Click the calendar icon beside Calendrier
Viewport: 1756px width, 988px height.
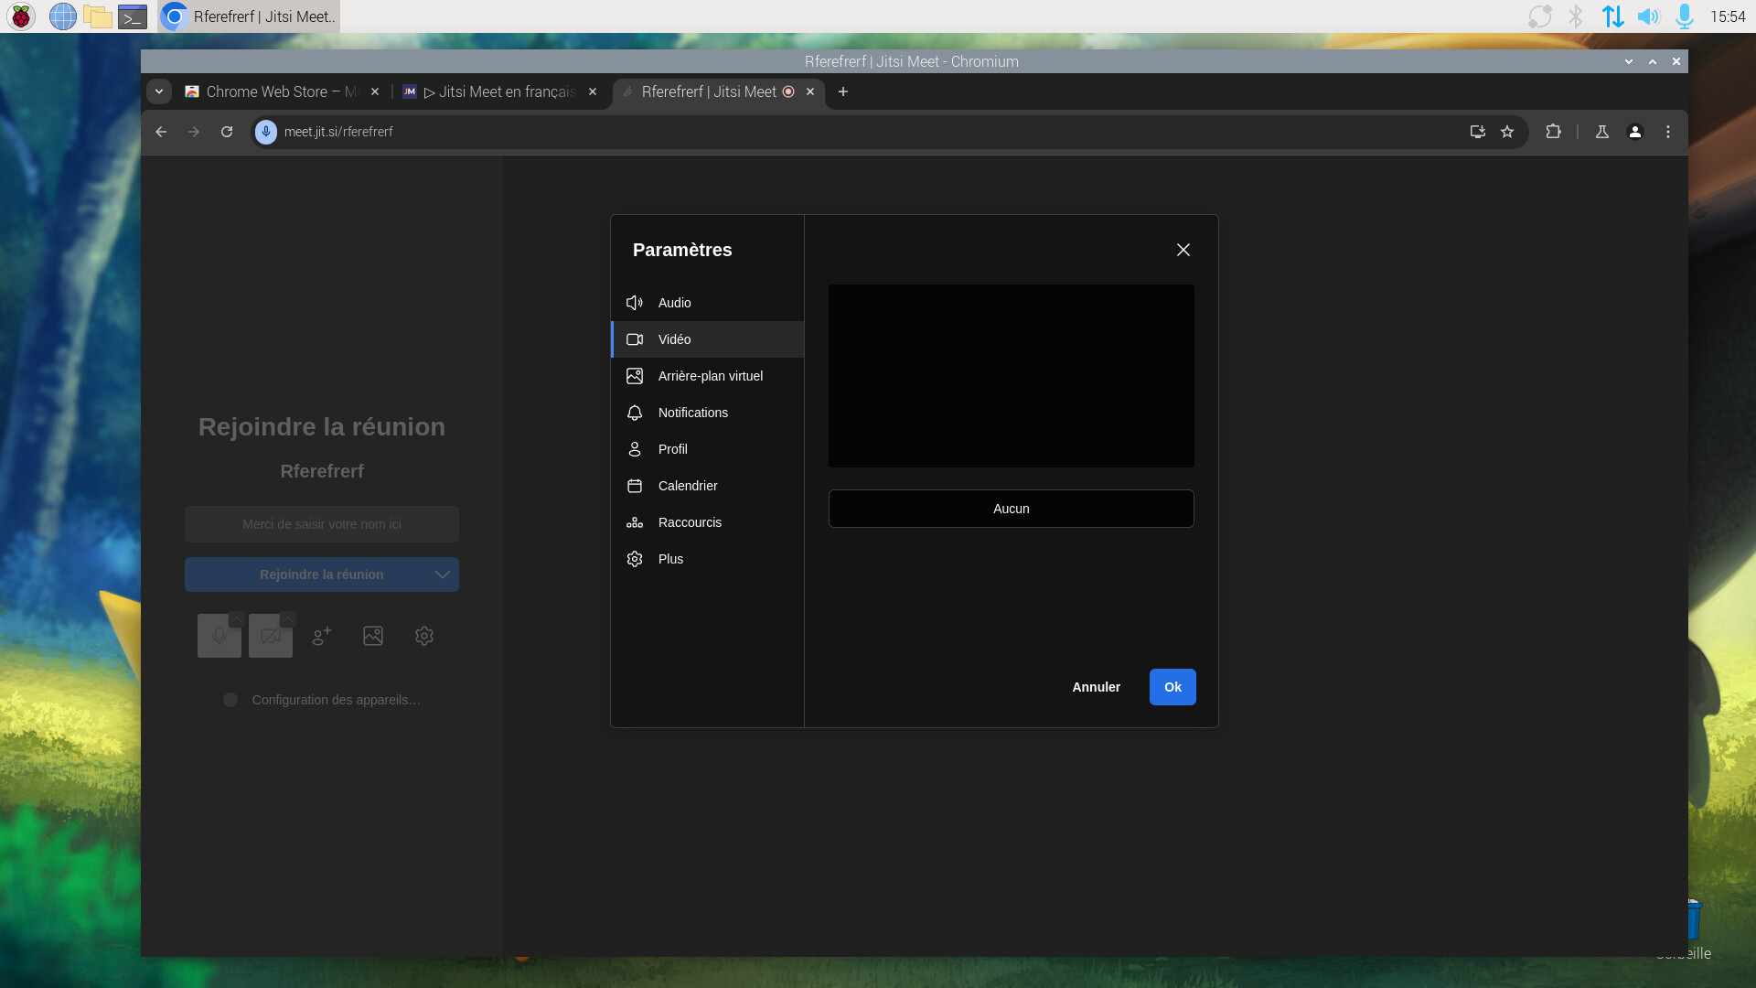tap(635, 486)
